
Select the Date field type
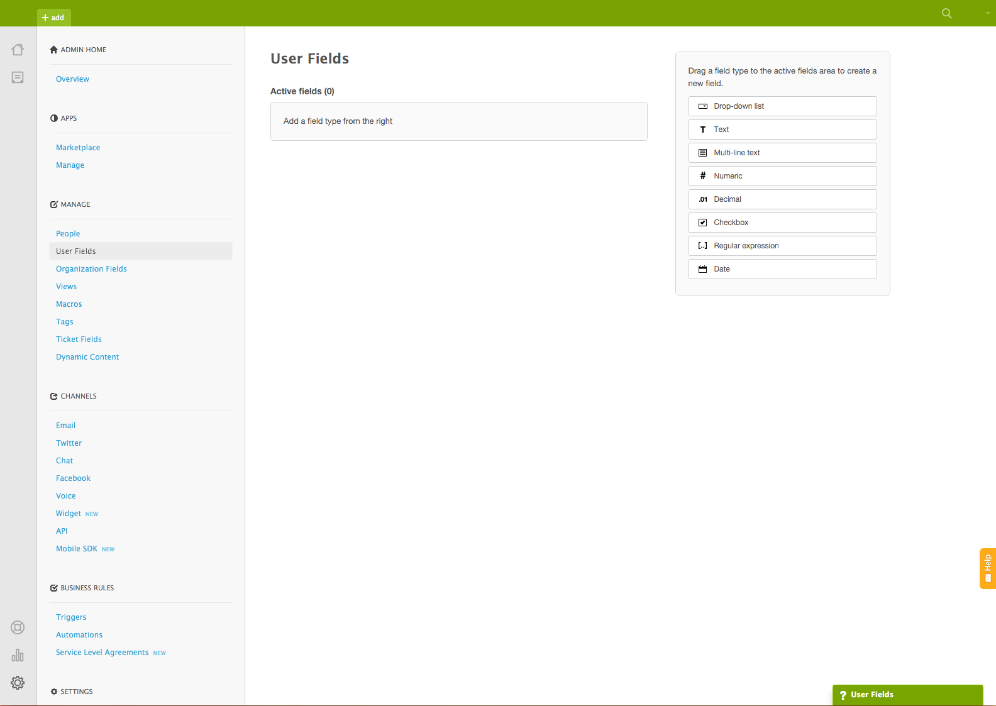(x=782, y=269)
